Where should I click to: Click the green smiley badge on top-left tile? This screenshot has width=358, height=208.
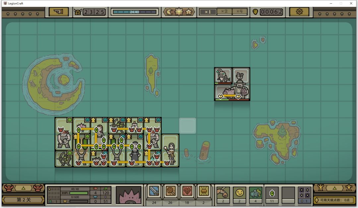coord(70,120)
